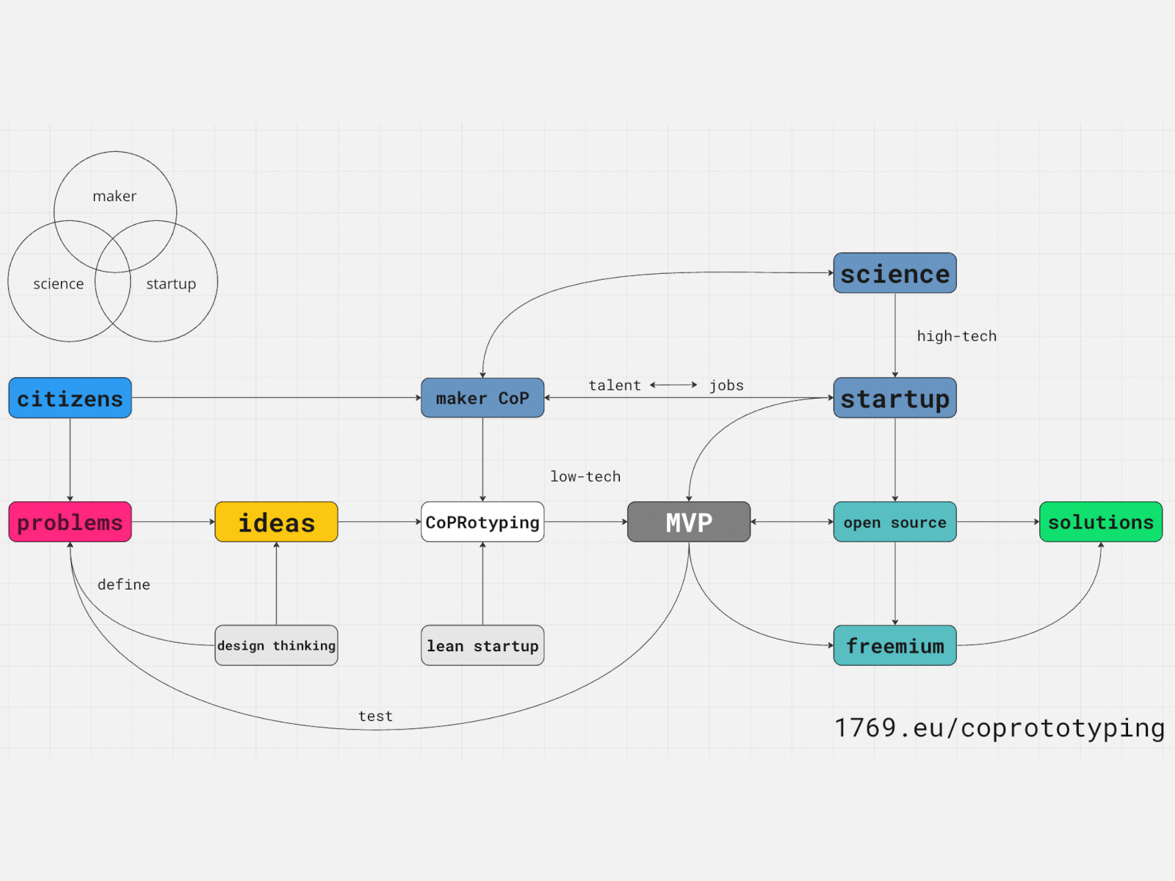Image resolution: width=1175 pixels, height=881 pixels.
Task: Select the teal open source node
Action: tap(894, 522)
